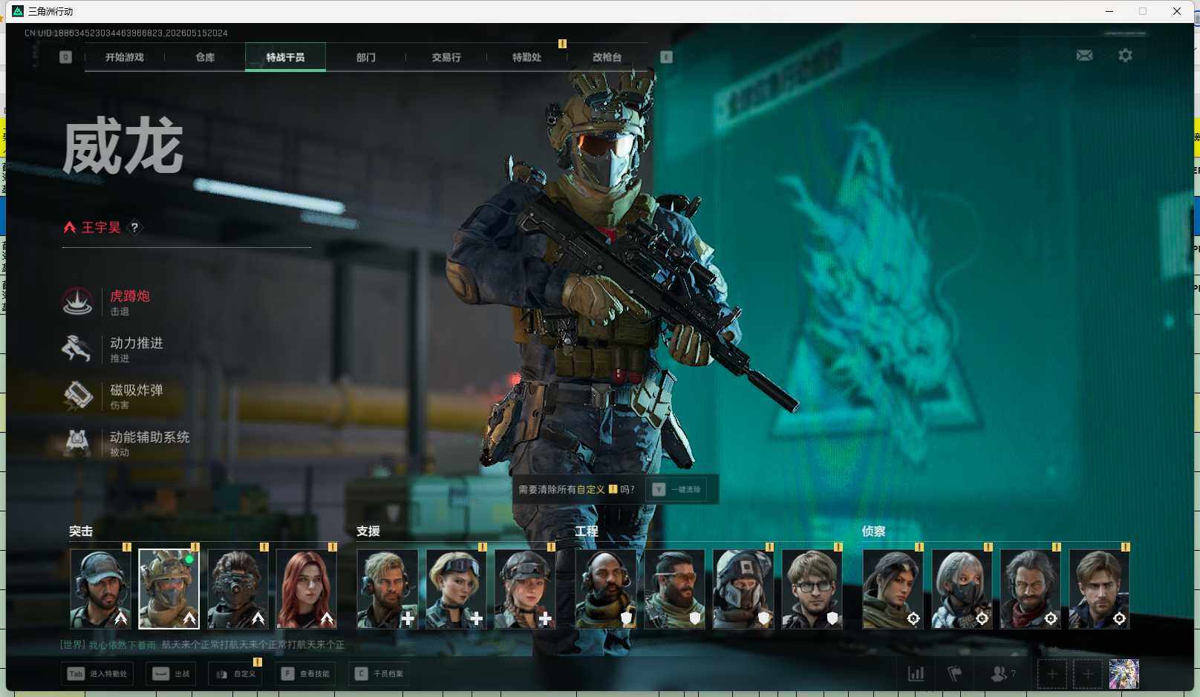This screenshot has width=1200, height=697.
Task: Click the 进入特勤处 button
Action: point(97,674)
